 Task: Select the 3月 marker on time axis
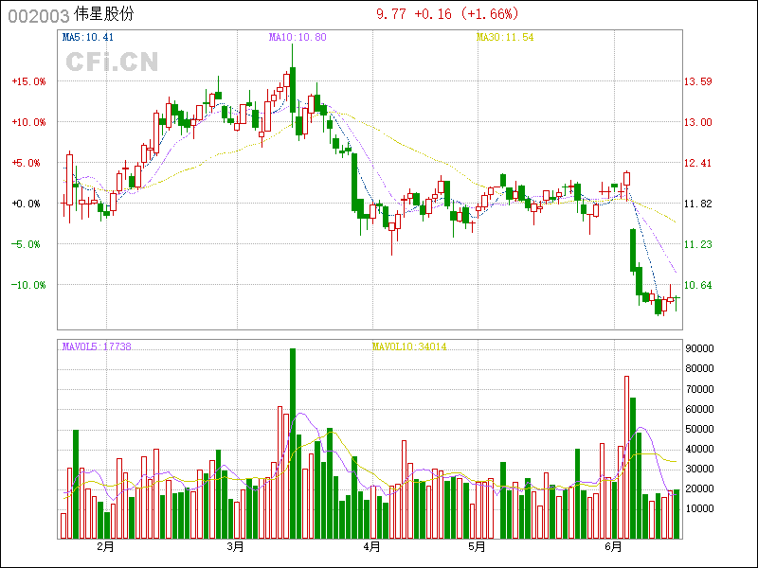coord(236,546)
